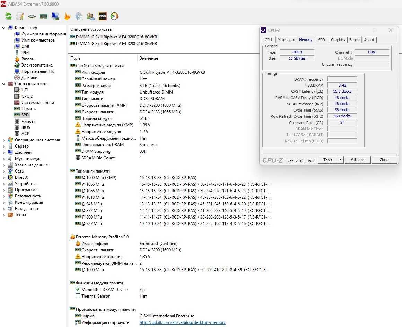The width and height of the screenshot is (402, 327).
Task: Launch the flame stability test icon
Action: click(67, 16)
